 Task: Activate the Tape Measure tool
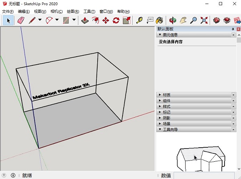point(139,20)
